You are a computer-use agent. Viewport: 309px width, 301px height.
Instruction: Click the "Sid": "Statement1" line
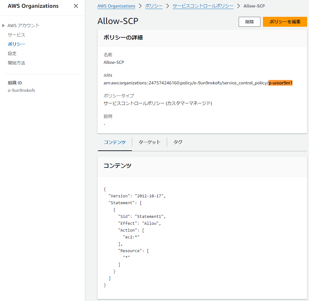coord(142,216)
